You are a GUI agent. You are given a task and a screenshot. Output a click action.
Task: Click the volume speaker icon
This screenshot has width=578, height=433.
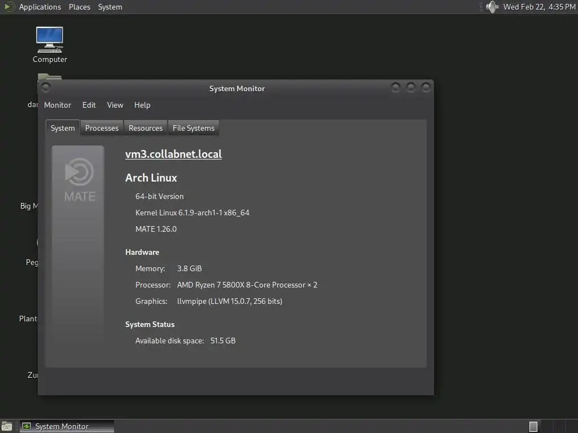point(492,7)
